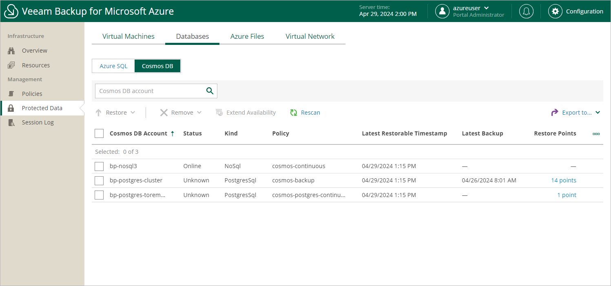This screenshot has width=611, height=286.
Task: Click the Online status of bp-nosql3
Action: click(x=192, y=166)
